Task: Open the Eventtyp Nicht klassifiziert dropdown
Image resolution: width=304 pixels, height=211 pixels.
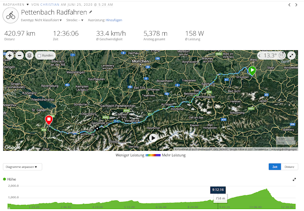Action: click(x=41, y=20)
